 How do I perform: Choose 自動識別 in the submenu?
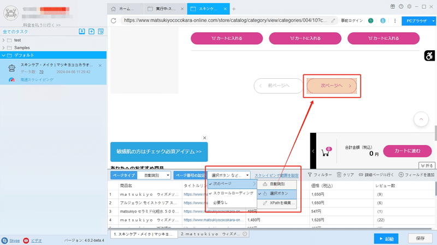click(x=277, y=184)
